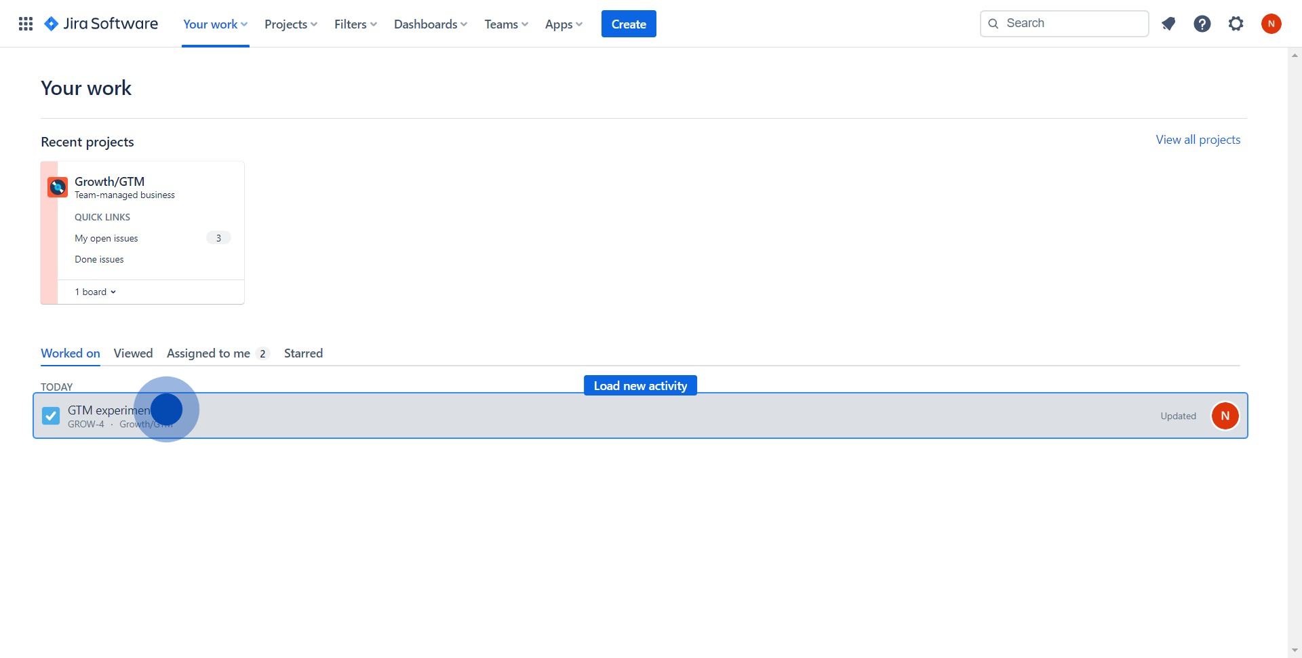Click the Create button
The width and height of the screenshot is (1302, 658).
click(628, 24)
